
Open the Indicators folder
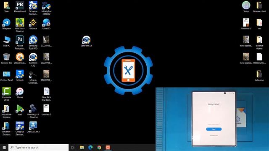(x=259, y=75)
